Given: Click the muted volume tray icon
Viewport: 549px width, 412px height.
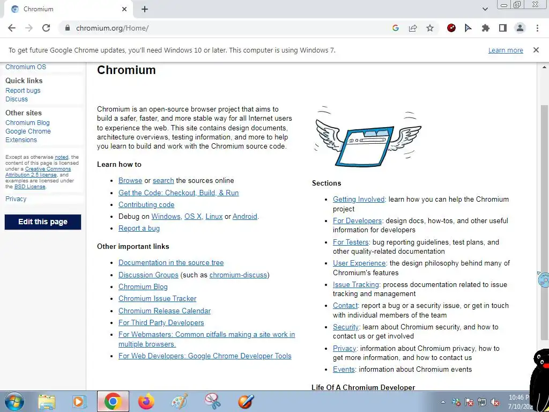Looking at the screenshot, I should tap(495, 402).
